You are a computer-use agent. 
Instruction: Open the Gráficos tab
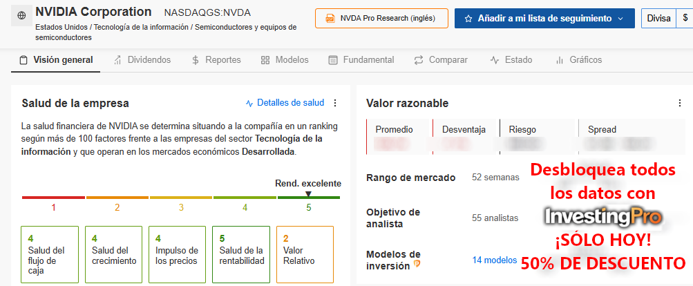click(578, 59)
